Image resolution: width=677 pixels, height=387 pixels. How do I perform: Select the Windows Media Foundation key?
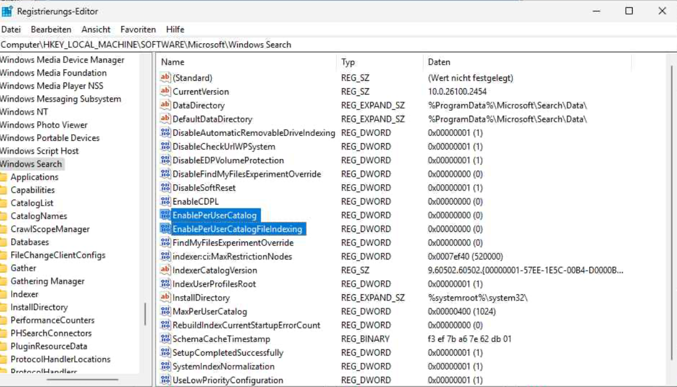click(x=53, y=73)
